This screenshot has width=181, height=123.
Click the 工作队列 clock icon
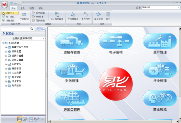tap(24, 15)
